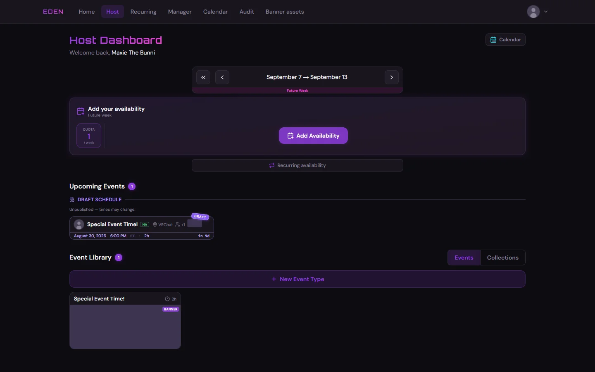Click the BANNER label on the library card
The height and width of the screenshot is (372, 595).
(171, 309)
